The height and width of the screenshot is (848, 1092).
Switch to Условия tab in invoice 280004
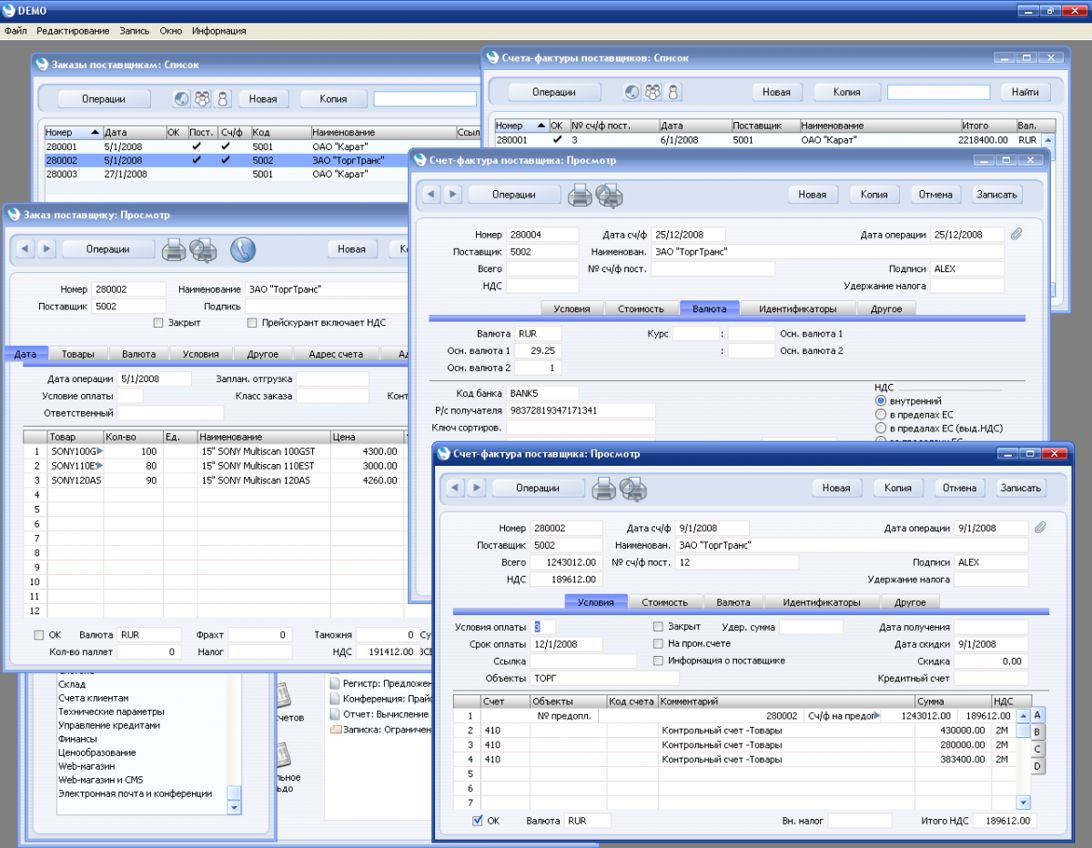[571, 308]
